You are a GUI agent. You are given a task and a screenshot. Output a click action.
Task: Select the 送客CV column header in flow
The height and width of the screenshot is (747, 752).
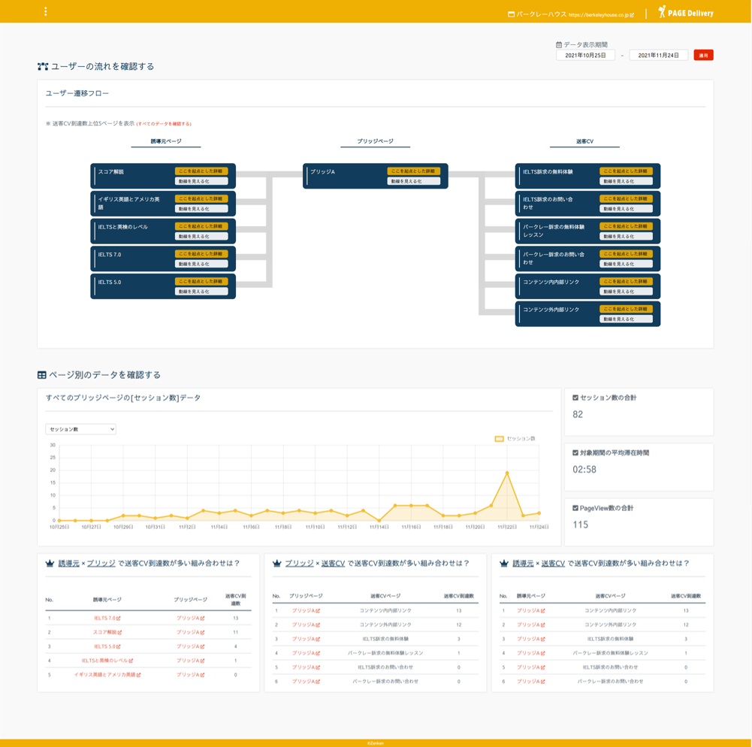tap(584, 141)
